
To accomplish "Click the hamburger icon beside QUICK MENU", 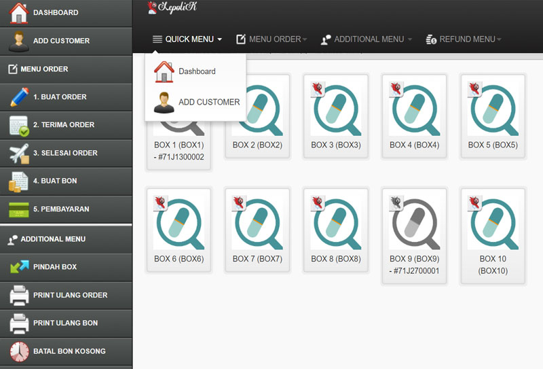I will (x=157, y=39).
